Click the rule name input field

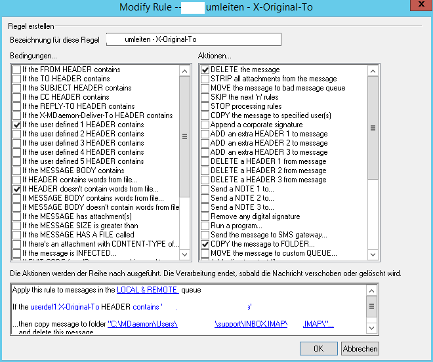(x=194, y=40)
